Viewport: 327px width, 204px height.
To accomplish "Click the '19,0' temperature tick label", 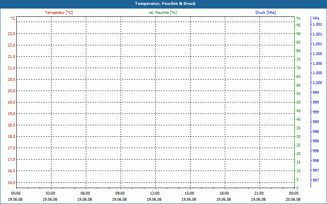I will 11,114.
